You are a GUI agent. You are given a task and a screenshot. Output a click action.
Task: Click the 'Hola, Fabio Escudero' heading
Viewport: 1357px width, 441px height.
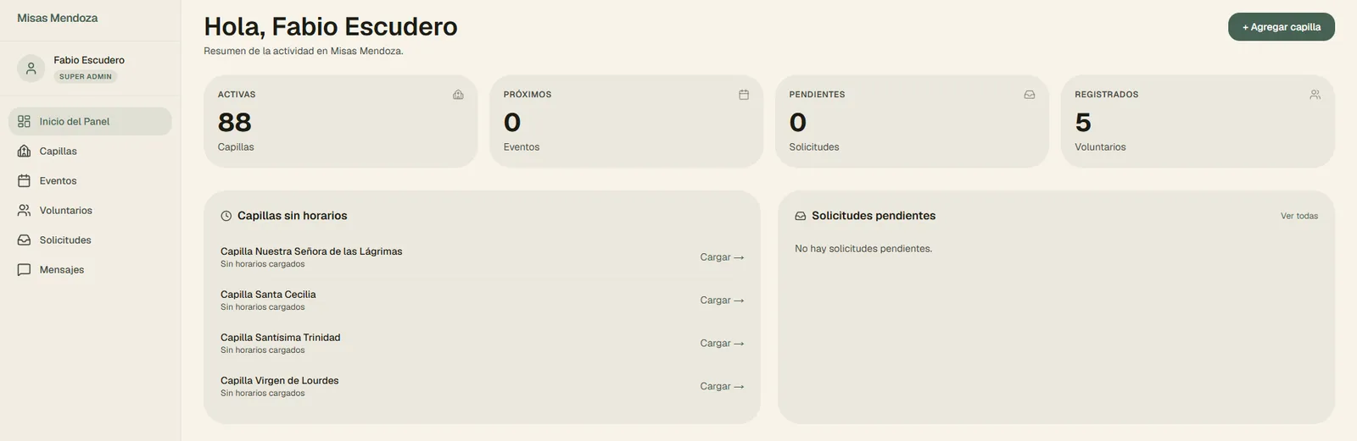tap(331, 26)
